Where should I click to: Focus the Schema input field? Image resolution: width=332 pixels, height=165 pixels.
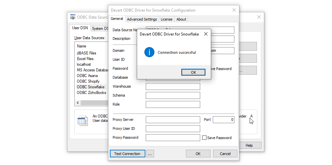tap(173, 95)
